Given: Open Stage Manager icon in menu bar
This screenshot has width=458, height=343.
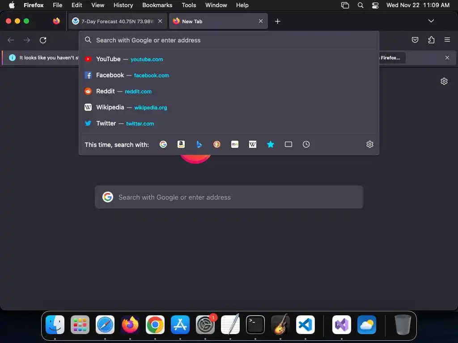Looking at the screenshot, I should [x=345, y=5].
